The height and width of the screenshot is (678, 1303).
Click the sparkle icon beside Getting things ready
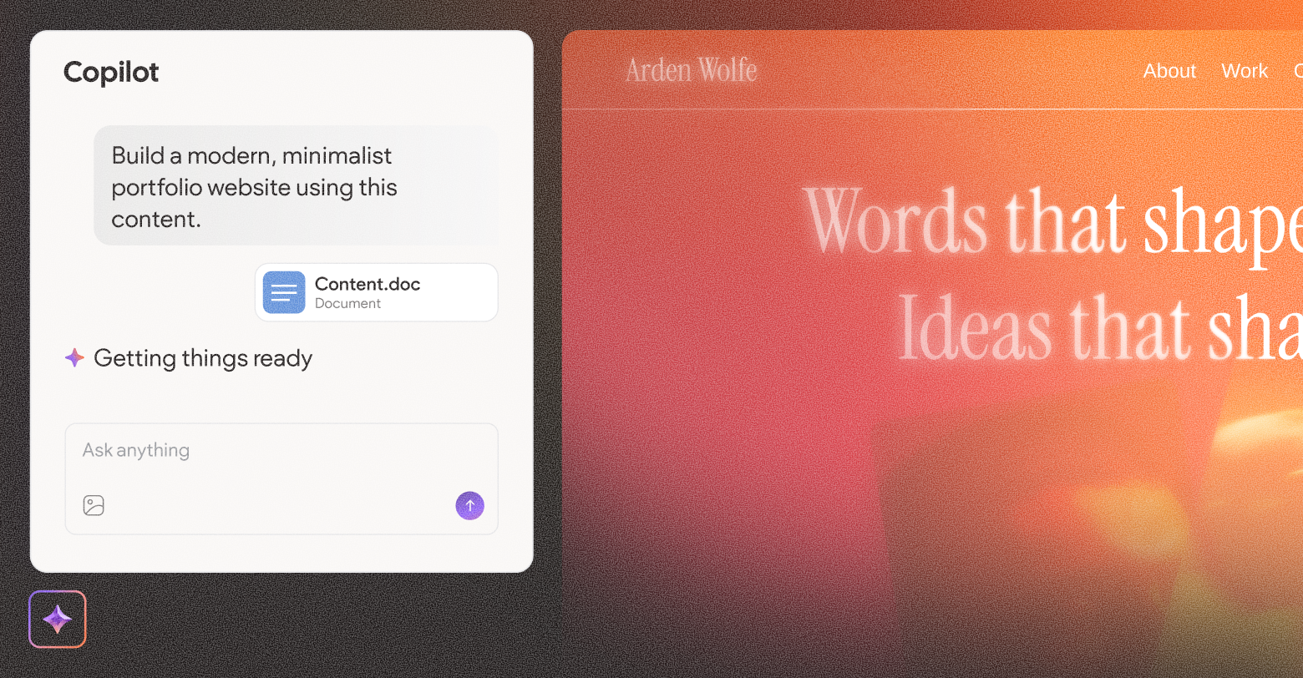click(74, 357)
